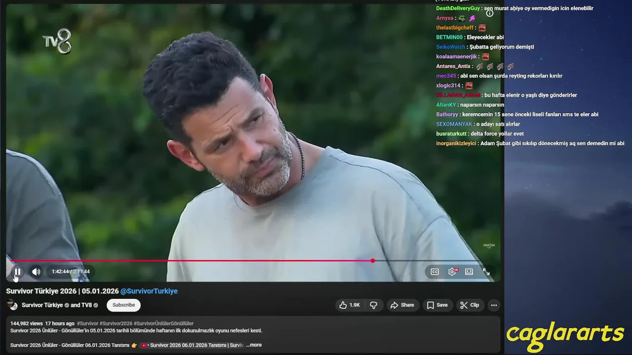
Task: Click the TV8 logo on the video
Action: click(x=57, y=41)
